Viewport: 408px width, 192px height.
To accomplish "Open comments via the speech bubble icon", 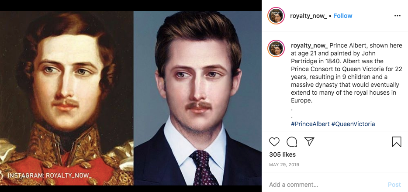I will [292, 142].
